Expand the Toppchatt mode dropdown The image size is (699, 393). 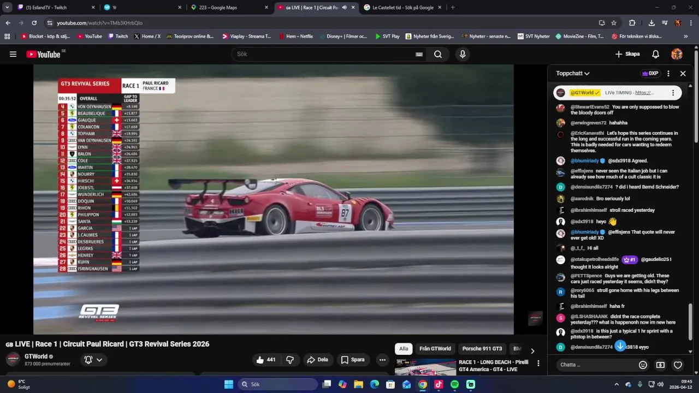pos(573,73)
